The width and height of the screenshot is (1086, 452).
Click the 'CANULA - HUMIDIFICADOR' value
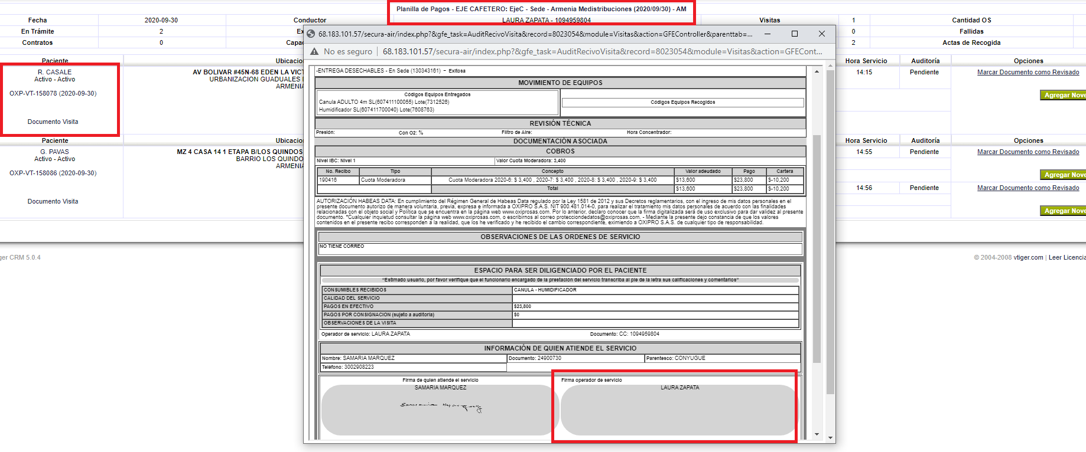click(x=545, y=290)
